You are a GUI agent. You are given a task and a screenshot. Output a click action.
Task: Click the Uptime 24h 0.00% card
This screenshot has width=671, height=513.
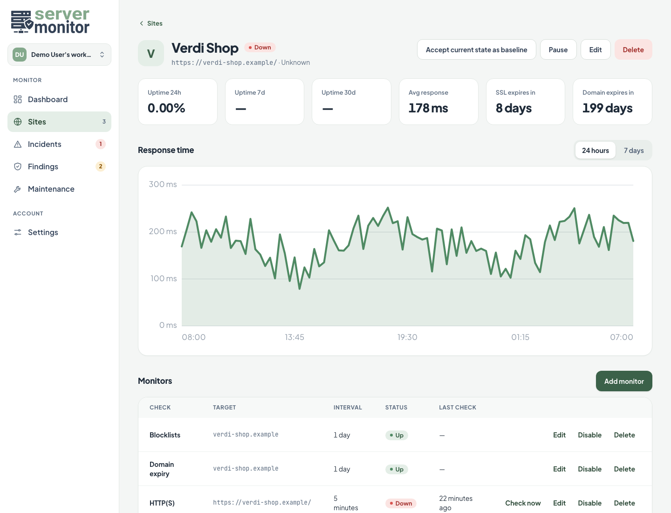(x=178, y=102)
